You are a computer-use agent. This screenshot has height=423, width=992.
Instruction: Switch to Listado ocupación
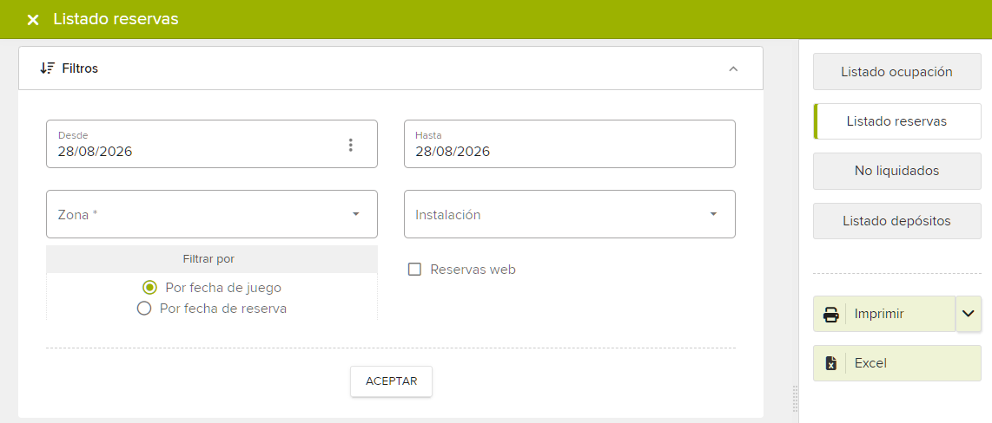pos(896,72)
